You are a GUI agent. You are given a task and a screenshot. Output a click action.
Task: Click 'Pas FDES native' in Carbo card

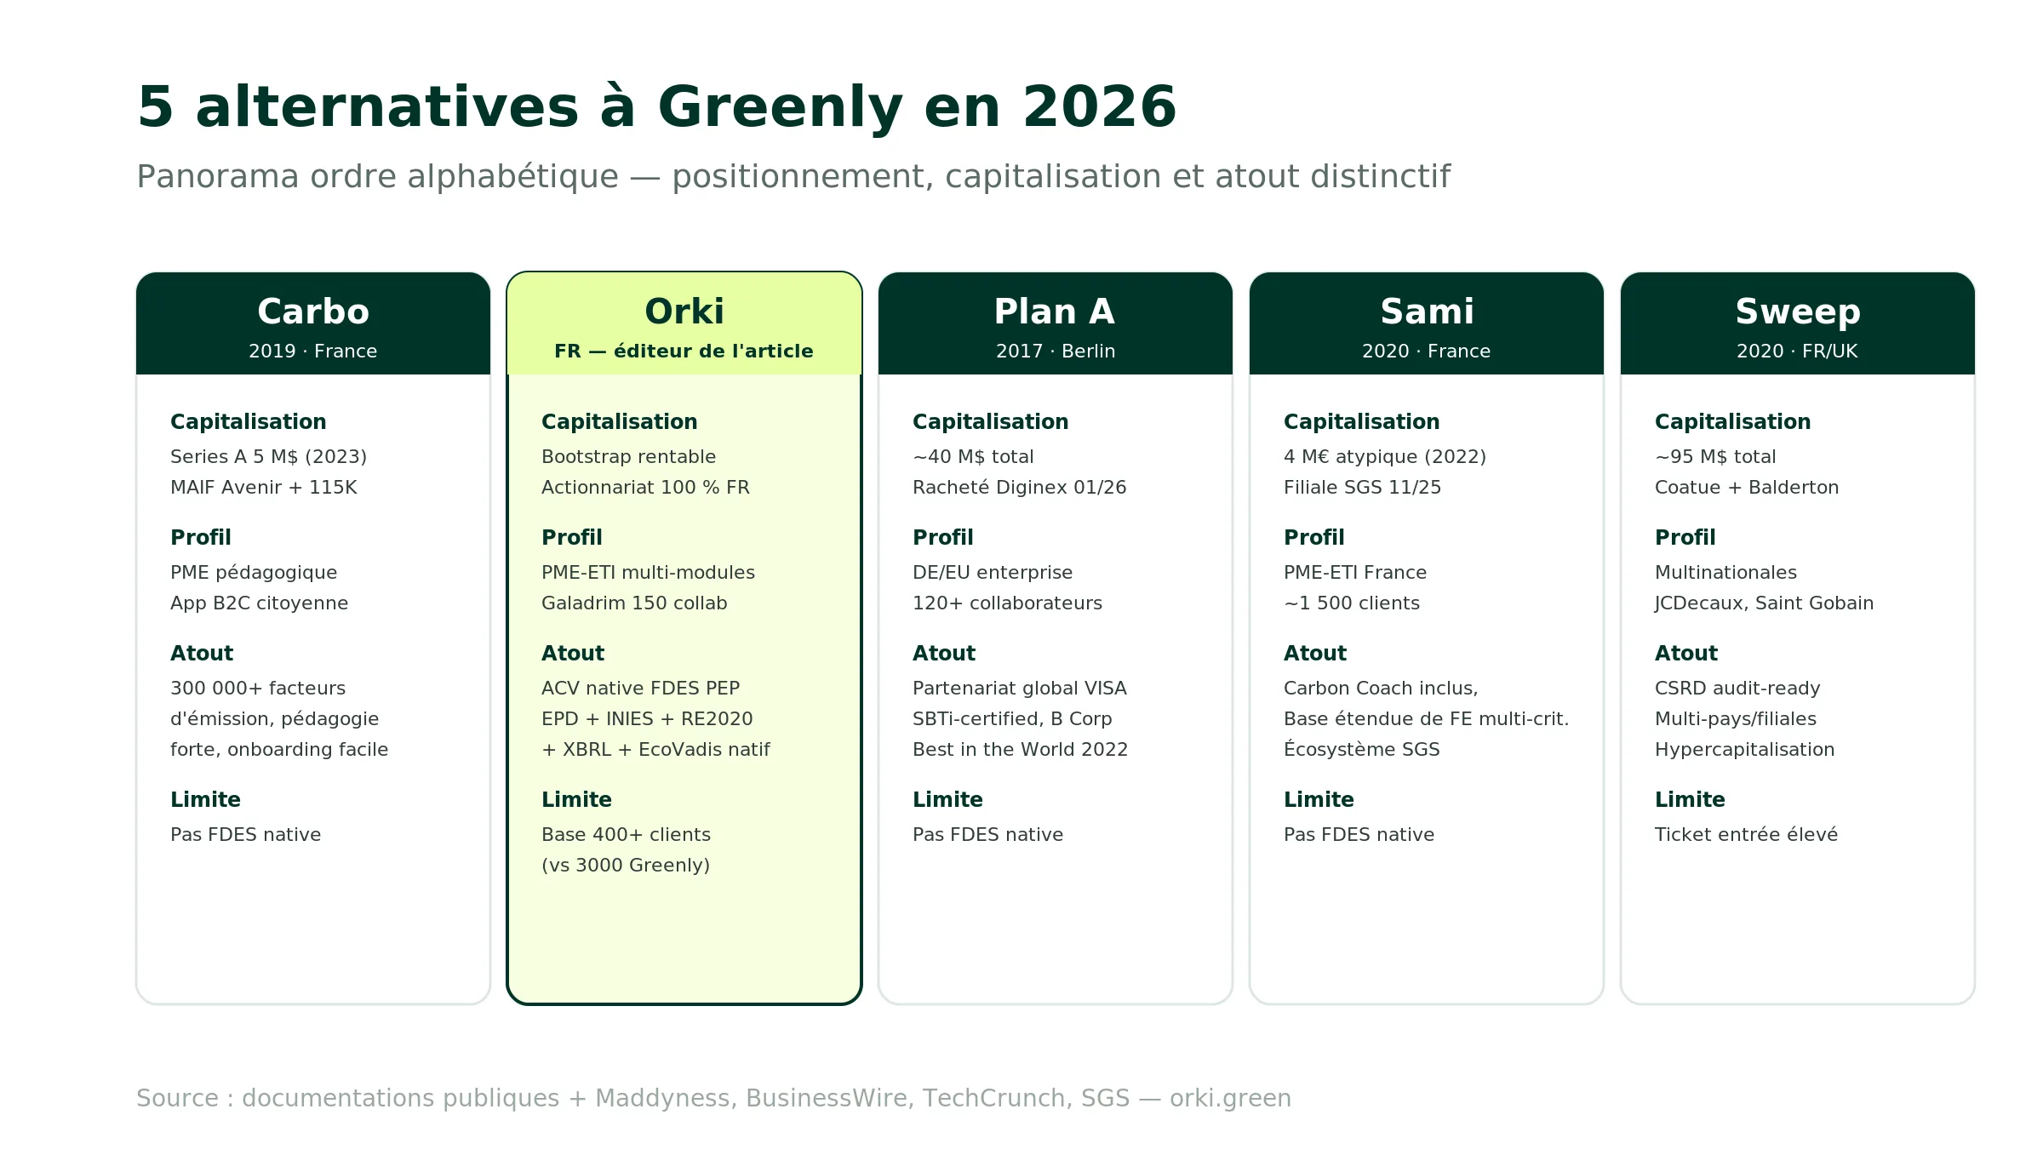pos(246,835)
